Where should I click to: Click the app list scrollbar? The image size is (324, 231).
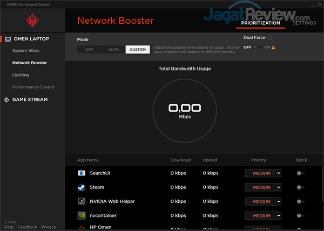(x=322, y=184)
